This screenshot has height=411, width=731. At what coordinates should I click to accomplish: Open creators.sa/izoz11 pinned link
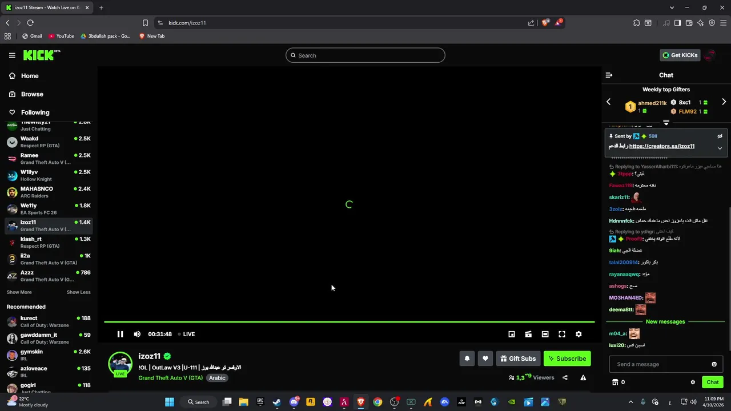(661, 146)
